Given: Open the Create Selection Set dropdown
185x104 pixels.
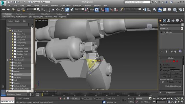Looking at the screenshot, I should click(x=132, y=9).
